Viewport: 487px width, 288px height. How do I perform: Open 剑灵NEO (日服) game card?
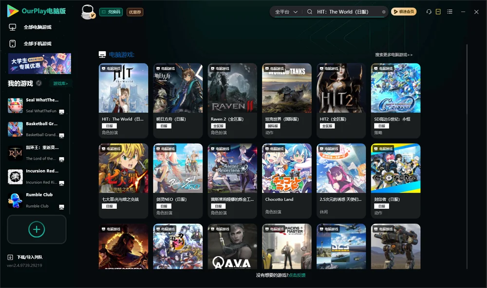178,181
